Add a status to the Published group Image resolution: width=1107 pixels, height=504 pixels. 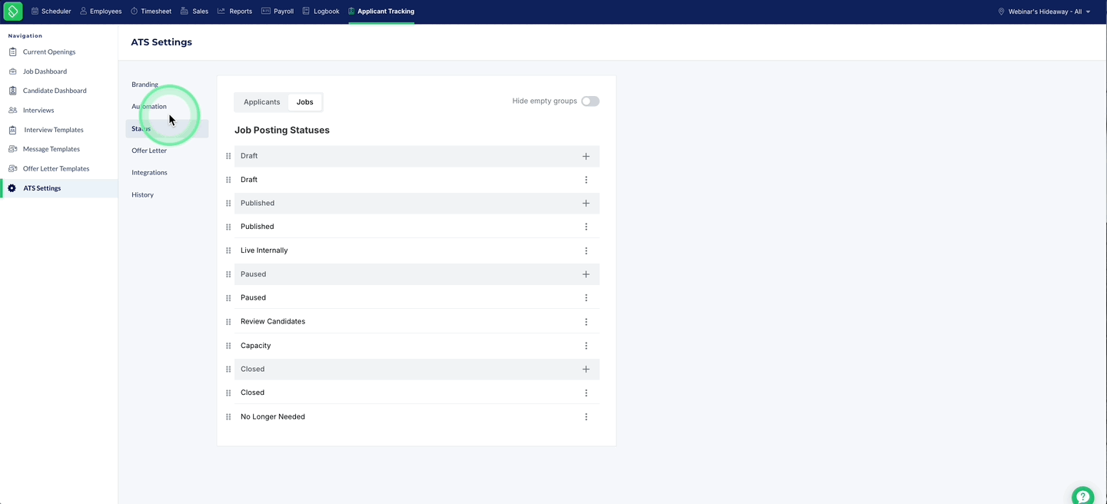tap(586, 204)
